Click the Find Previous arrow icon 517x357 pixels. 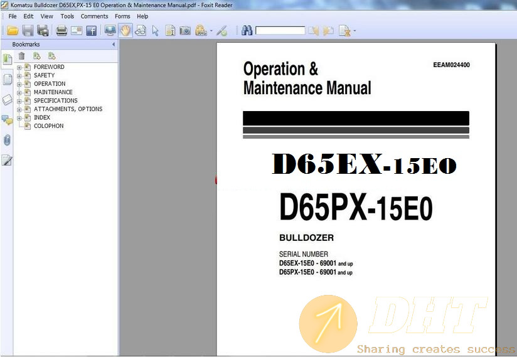click(x=314, y=31)
